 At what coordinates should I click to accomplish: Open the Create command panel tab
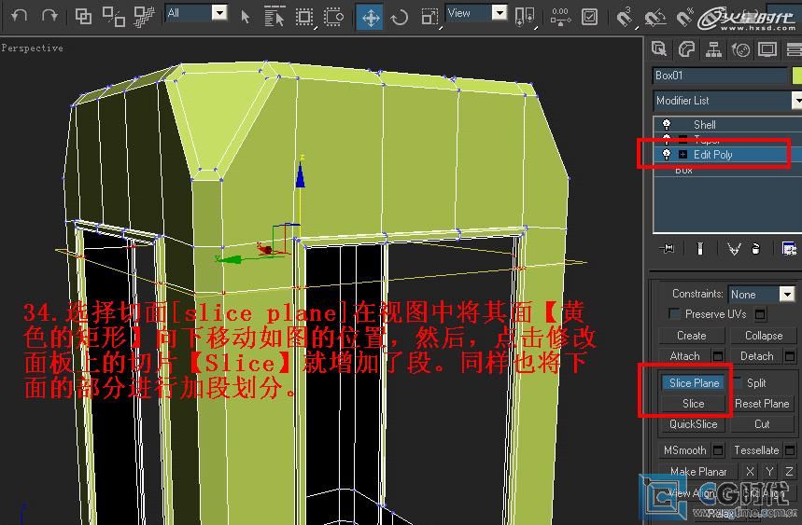pyautogui.click(x=659, y=49)
